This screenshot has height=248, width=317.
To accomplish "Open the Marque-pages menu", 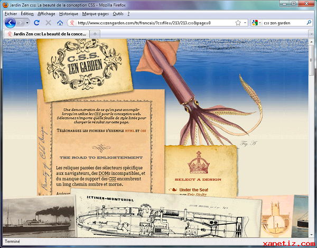I will (x=96, y=14).
